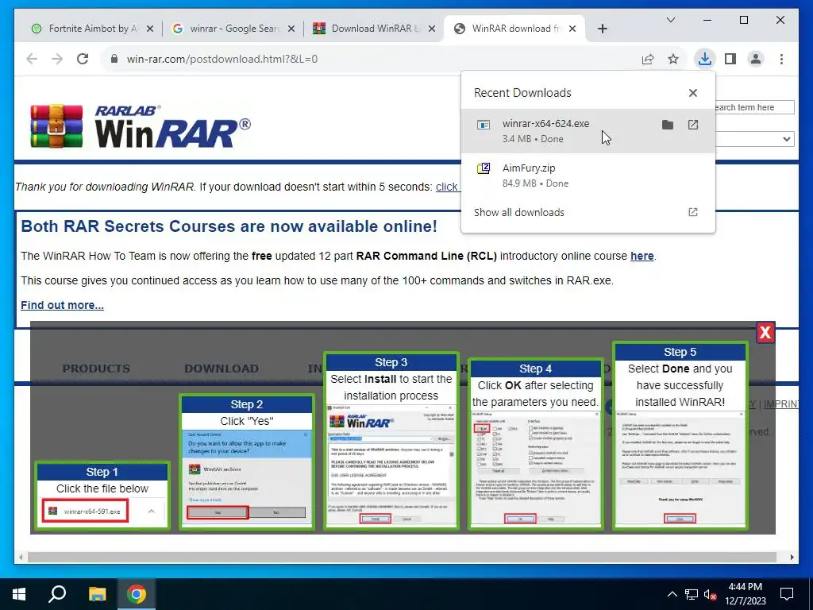Click the Step 4 OK thumbnail
This screenshot has width=813, height=610.
536,443
